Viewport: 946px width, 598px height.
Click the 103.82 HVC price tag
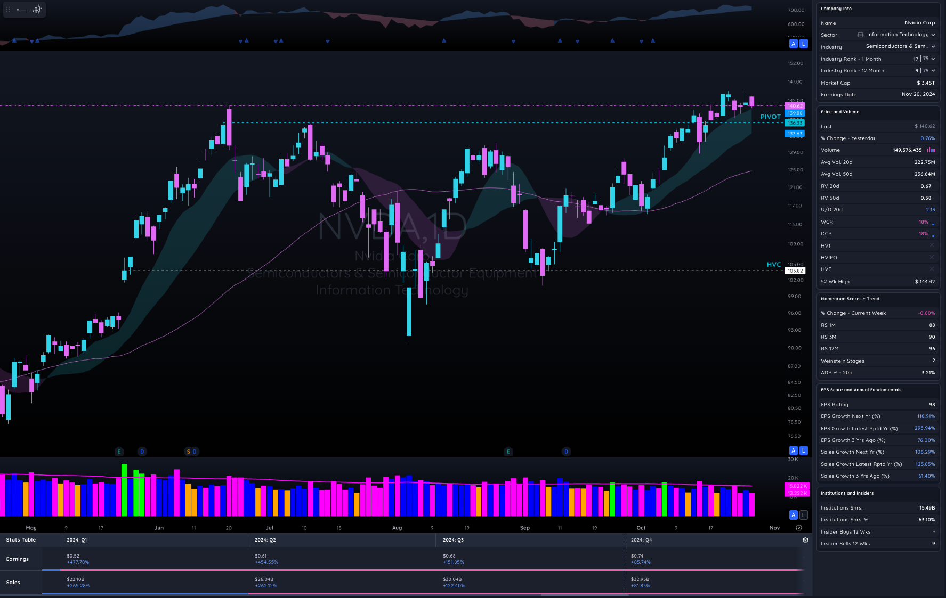coord(795,271)
